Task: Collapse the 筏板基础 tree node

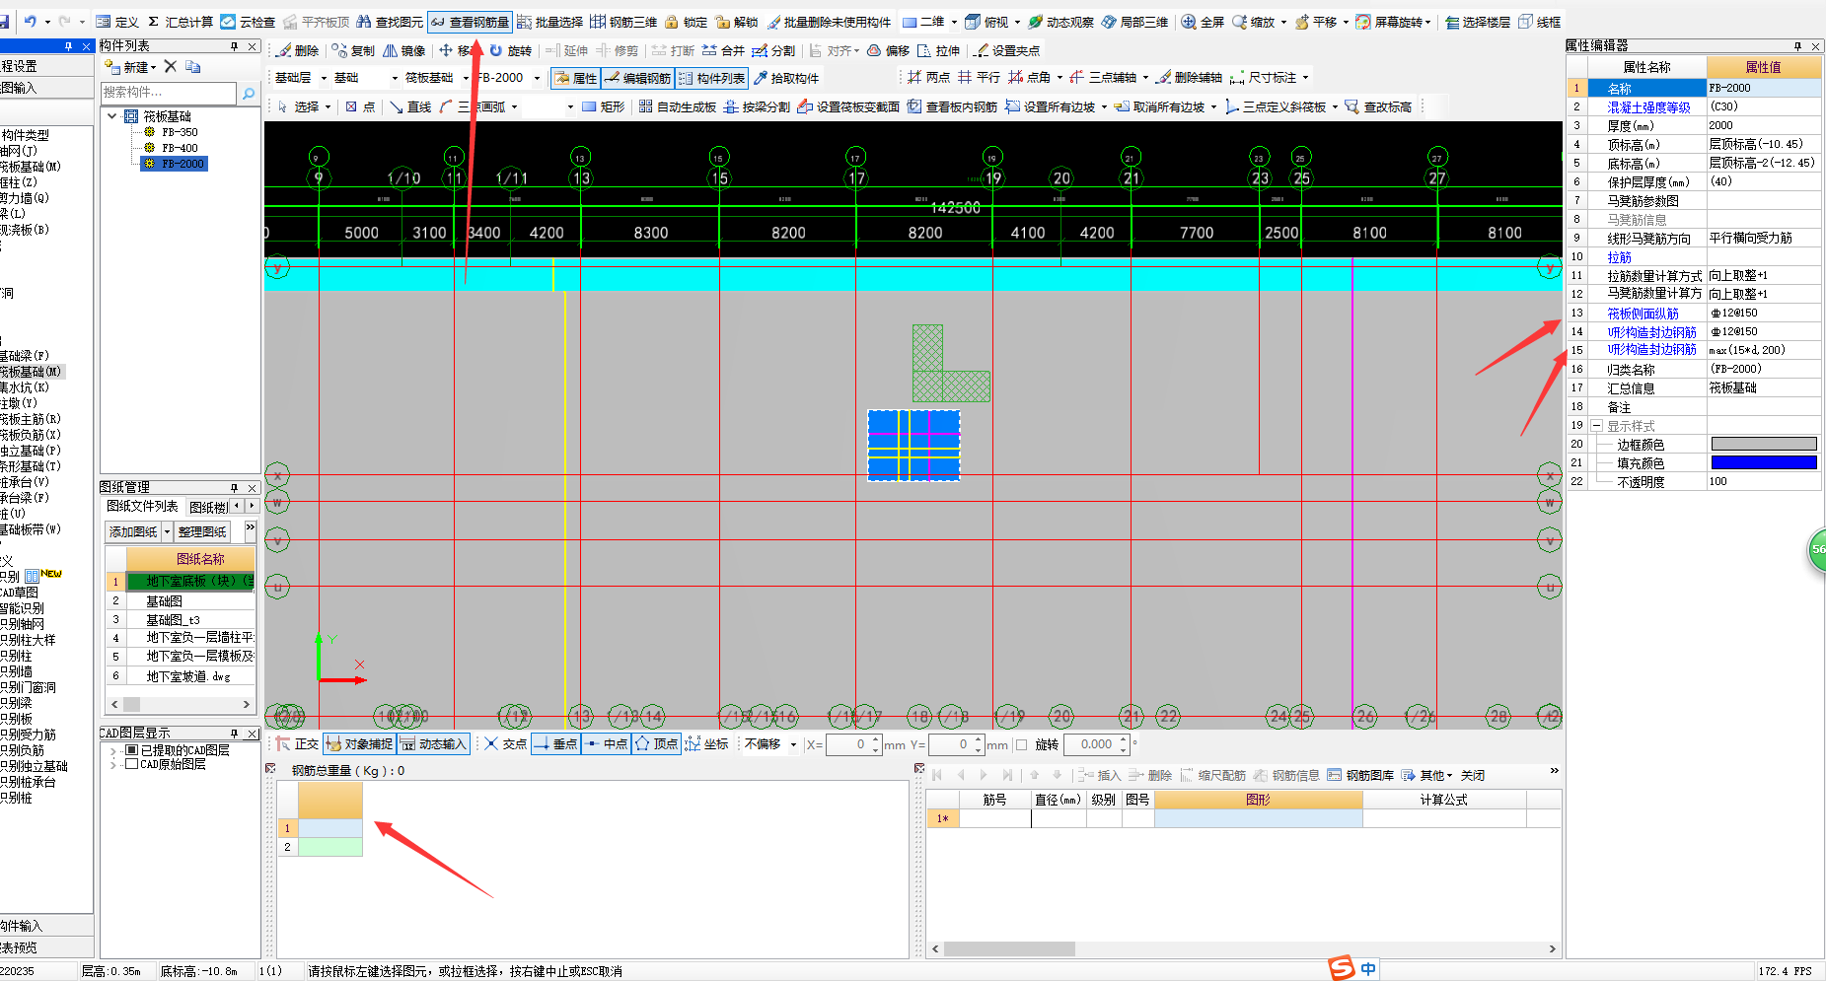Action: (111, 116)
